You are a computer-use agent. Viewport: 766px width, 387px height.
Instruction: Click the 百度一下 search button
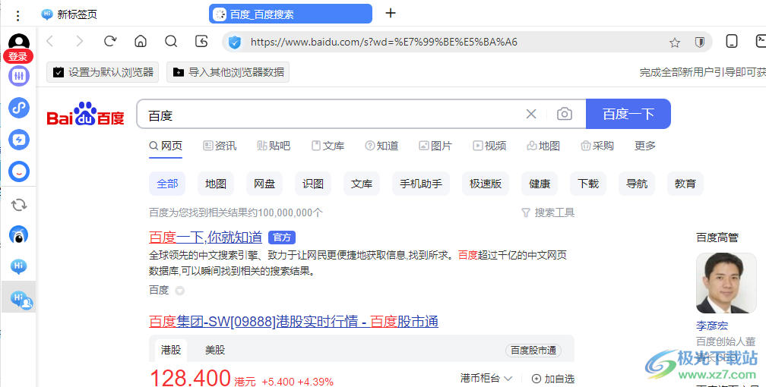tap(628, 114)
